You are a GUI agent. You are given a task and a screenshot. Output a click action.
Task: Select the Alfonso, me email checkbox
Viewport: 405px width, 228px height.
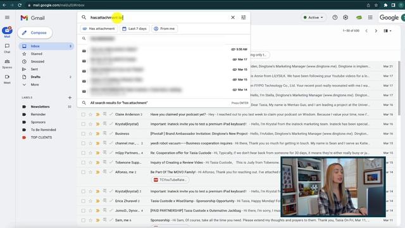pos(83,172)
